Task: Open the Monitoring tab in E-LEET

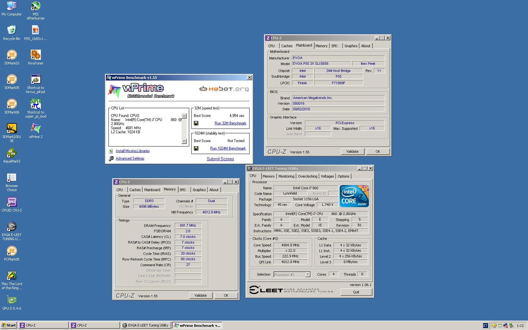Action: (x=286, y=176)
